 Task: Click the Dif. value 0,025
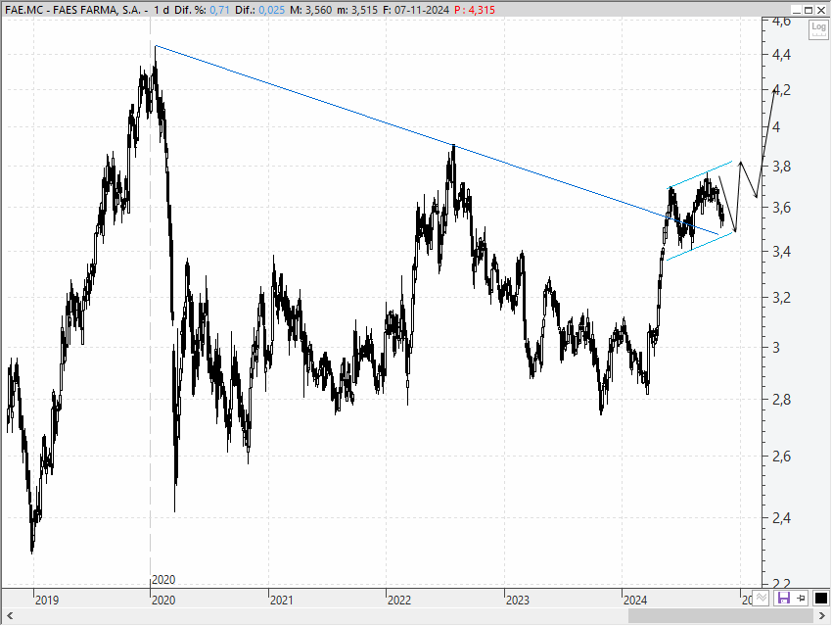click(x=271, y=10)
